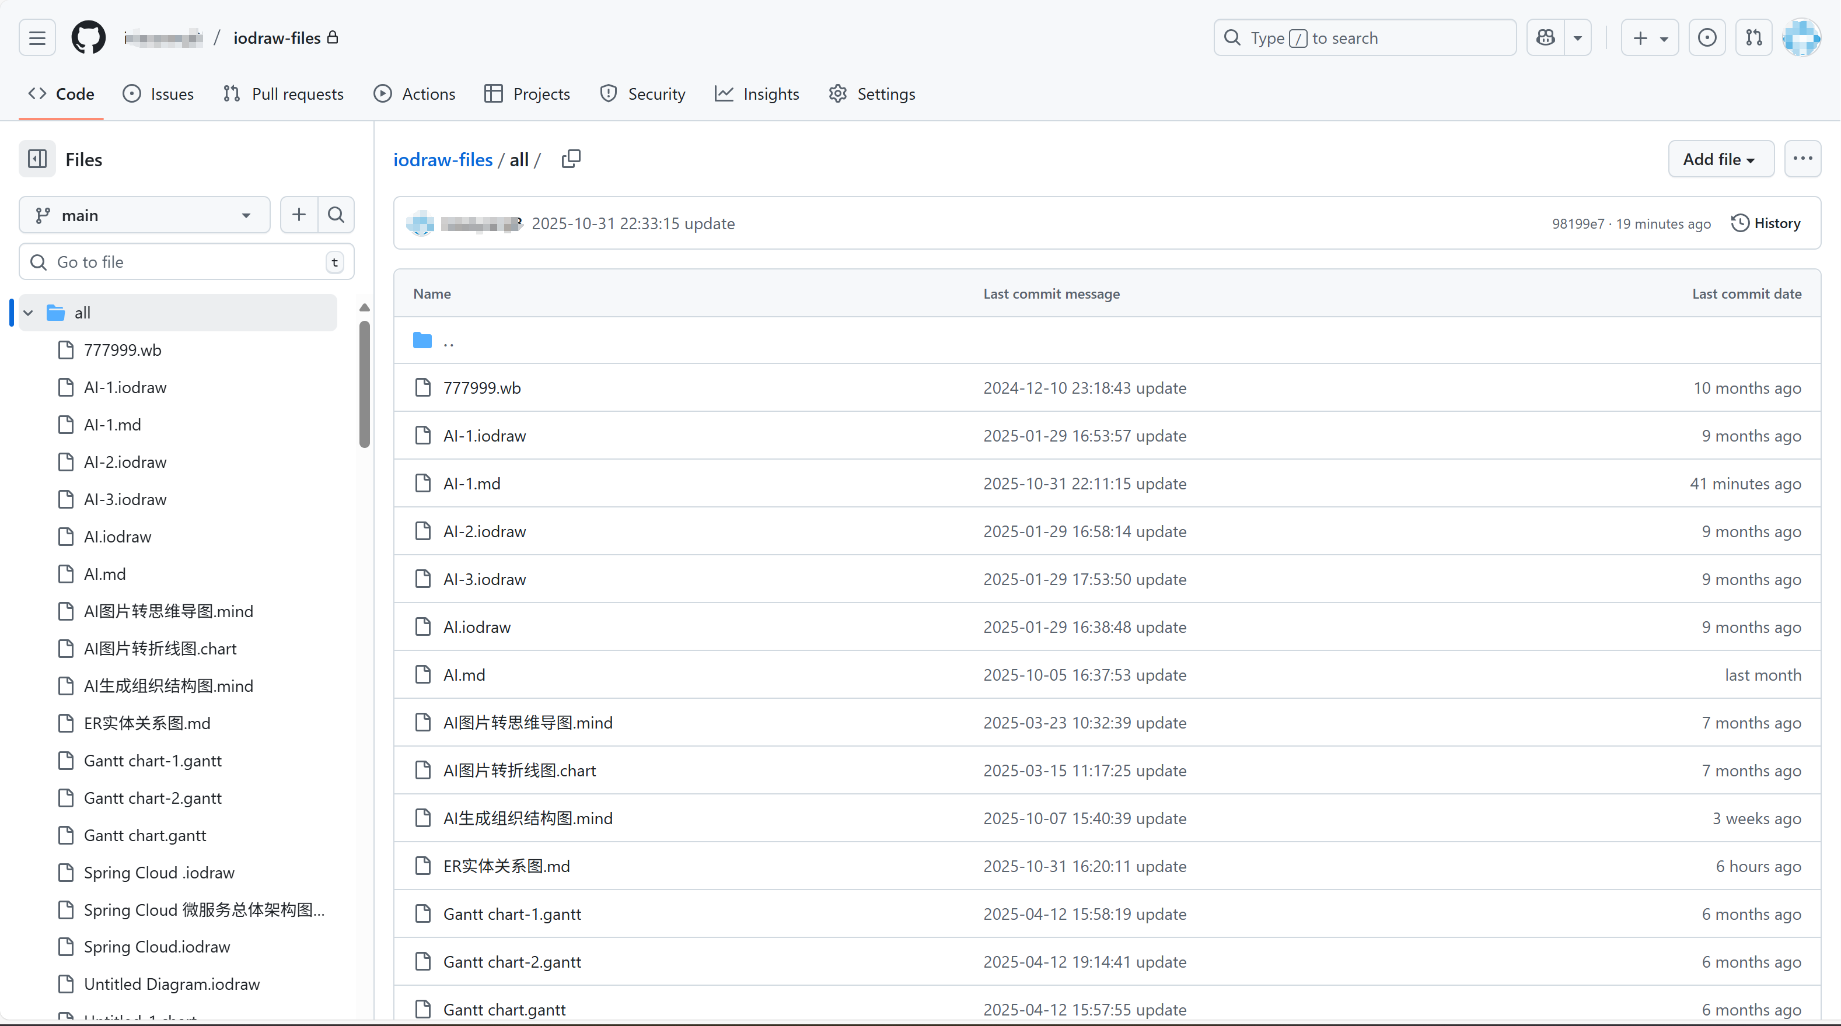
Task: Open pull requests icon in header
Action: click(1754, 38)
